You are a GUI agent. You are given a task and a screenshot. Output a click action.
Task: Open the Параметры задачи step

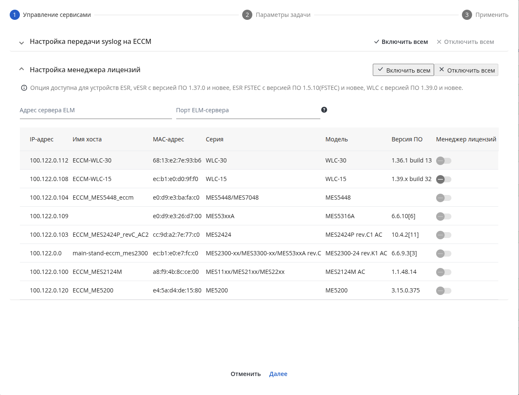pyautogui.click(x=283, y=15)
